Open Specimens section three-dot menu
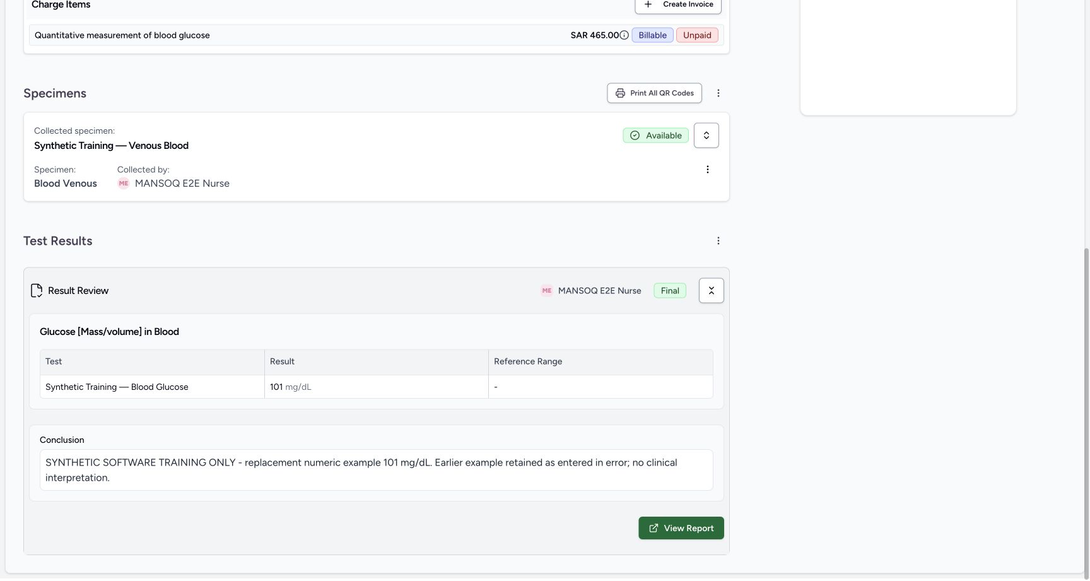 click(x=718, y=93)
